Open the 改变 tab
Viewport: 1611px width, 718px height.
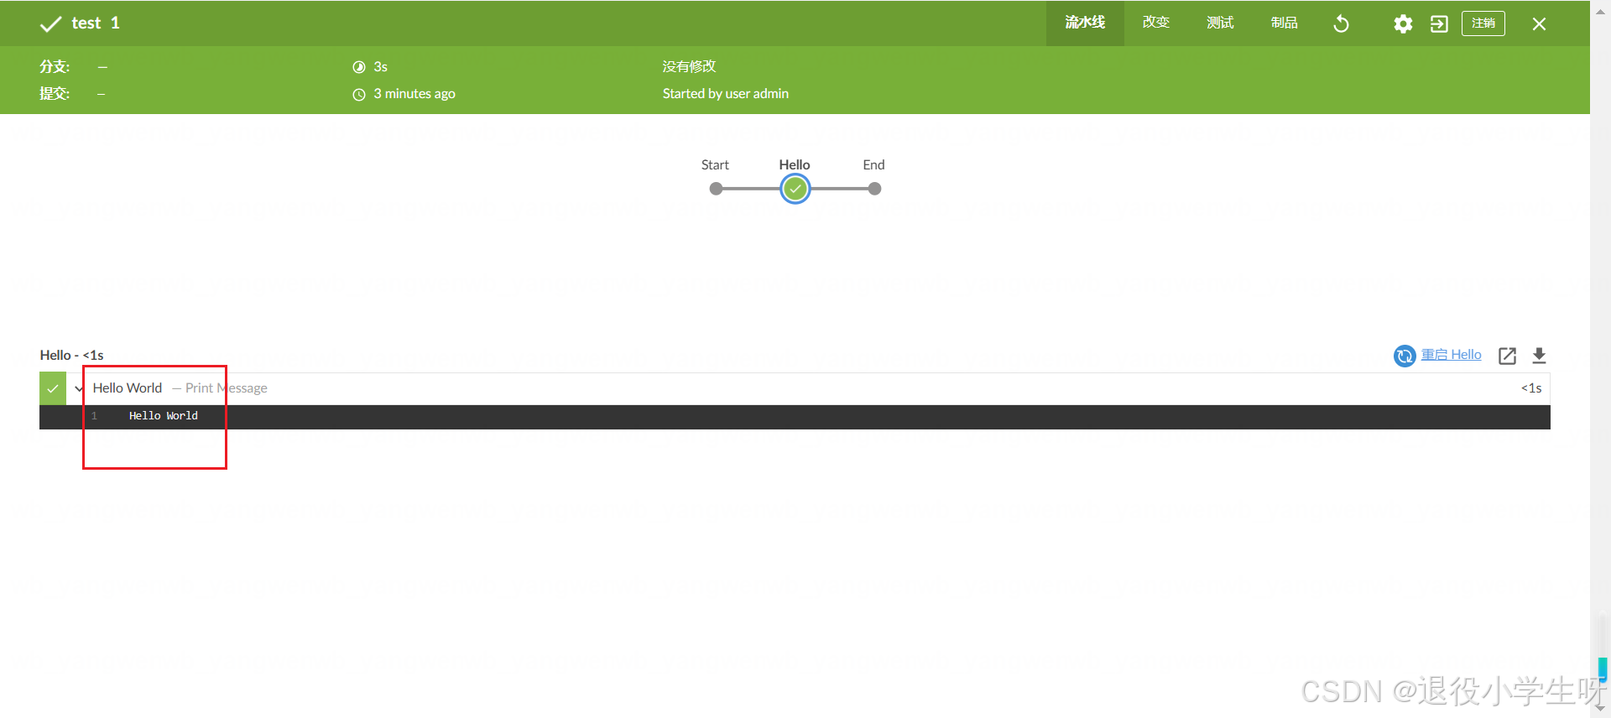pyautogui.click(x=1156, y=23)
